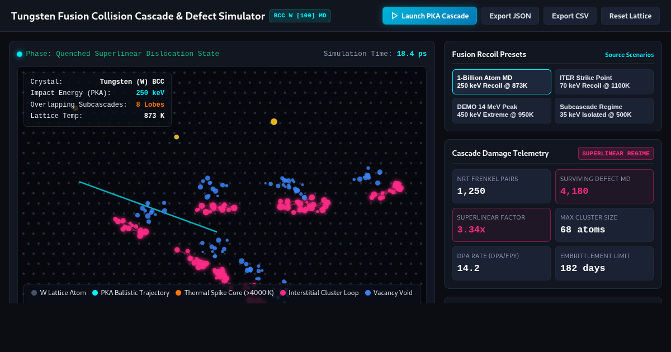This screenshot has width=671, height=352.
Task: Click the Impact Energy 250 keV value
Action: pyautogui.click(x=150, y=93)
